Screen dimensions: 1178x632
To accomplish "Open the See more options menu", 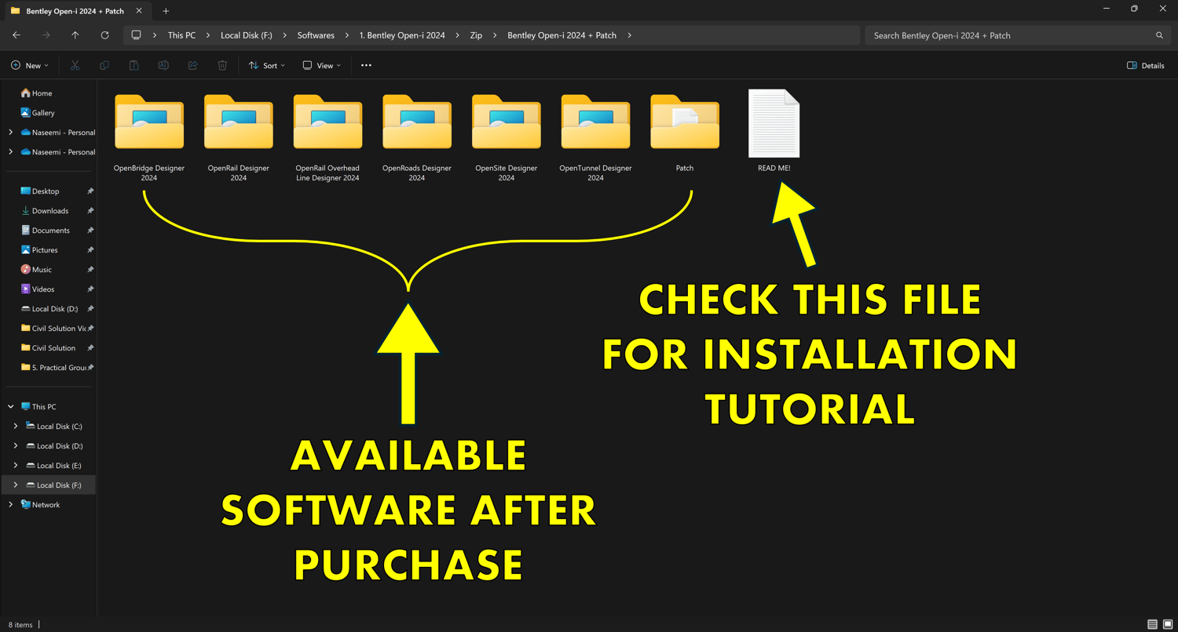I will tap(366, 65).
